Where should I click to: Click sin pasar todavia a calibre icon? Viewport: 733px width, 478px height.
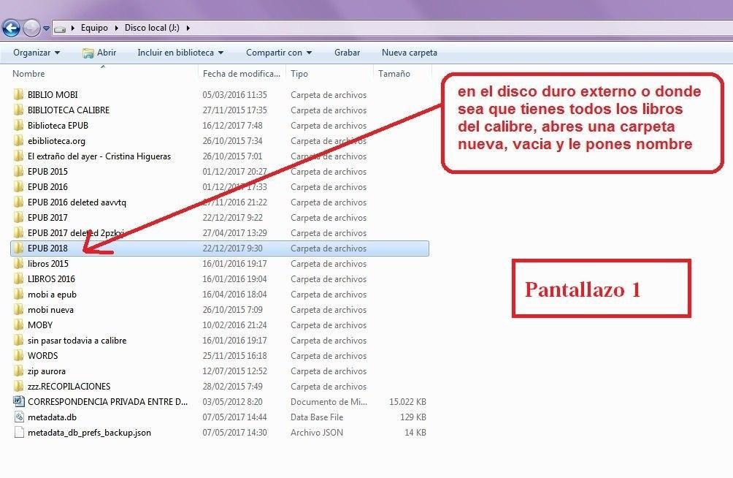[x=19, y=341]
